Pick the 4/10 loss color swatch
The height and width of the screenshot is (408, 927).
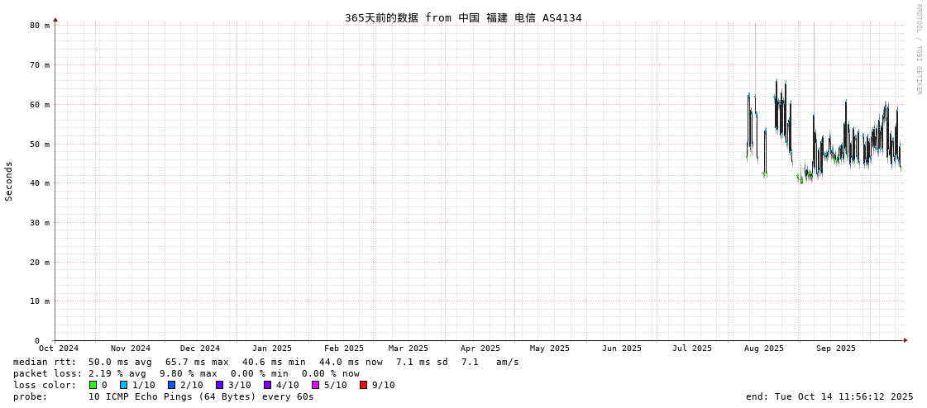point(268,385)
